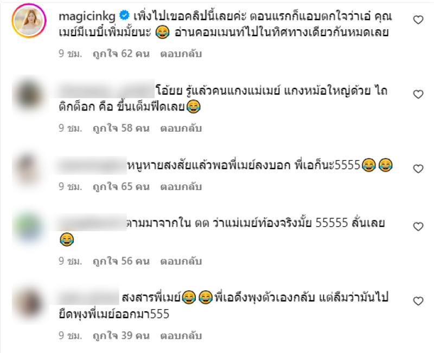Reply to the magicinkg comment

click(181, 54)
